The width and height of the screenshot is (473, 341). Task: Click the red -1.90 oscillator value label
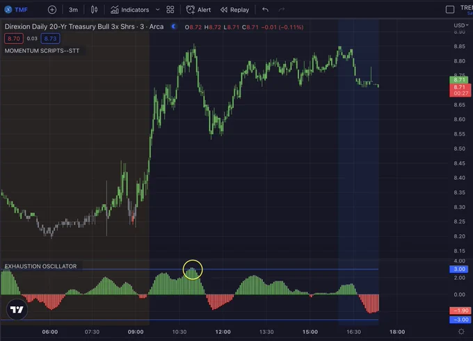(460, 310)
